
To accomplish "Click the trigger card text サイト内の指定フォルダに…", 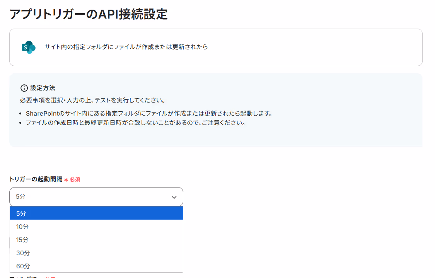I will click(x=126, y=47).
